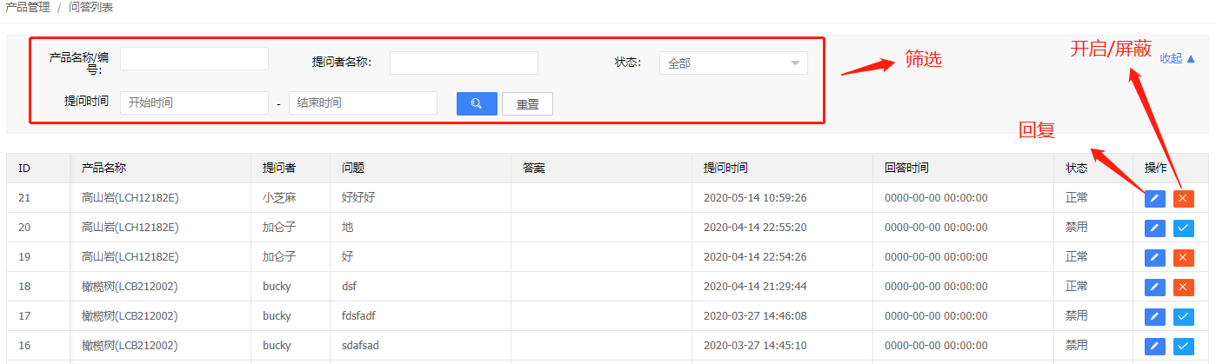The image size is (1216, 364).
Task: Click the blue search magnifier button
Action: 477,103
